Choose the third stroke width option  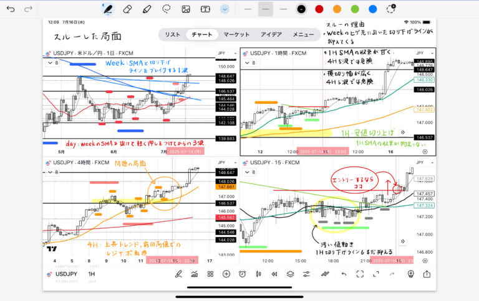pos(284,9)
